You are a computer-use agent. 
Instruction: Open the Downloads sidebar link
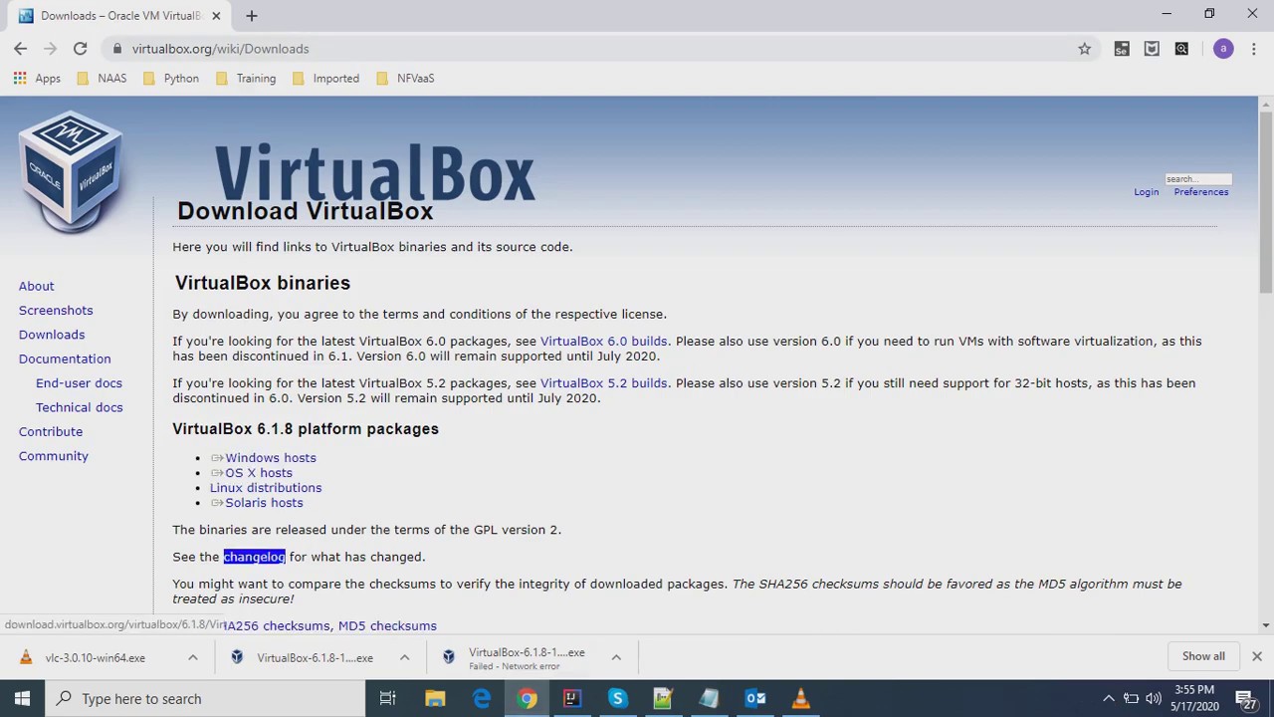52,335
